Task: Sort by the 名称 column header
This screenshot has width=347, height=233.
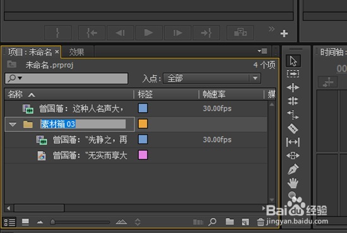Action: [x=15, y=94]
